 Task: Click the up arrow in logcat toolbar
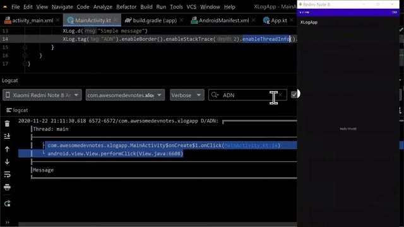(x=7, y=149)
